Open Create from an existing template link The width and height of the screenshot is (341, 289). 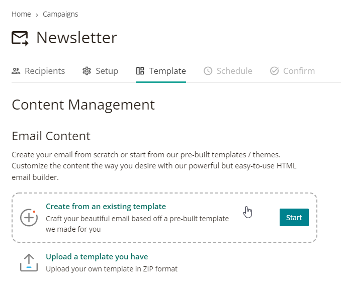point(106,206)
